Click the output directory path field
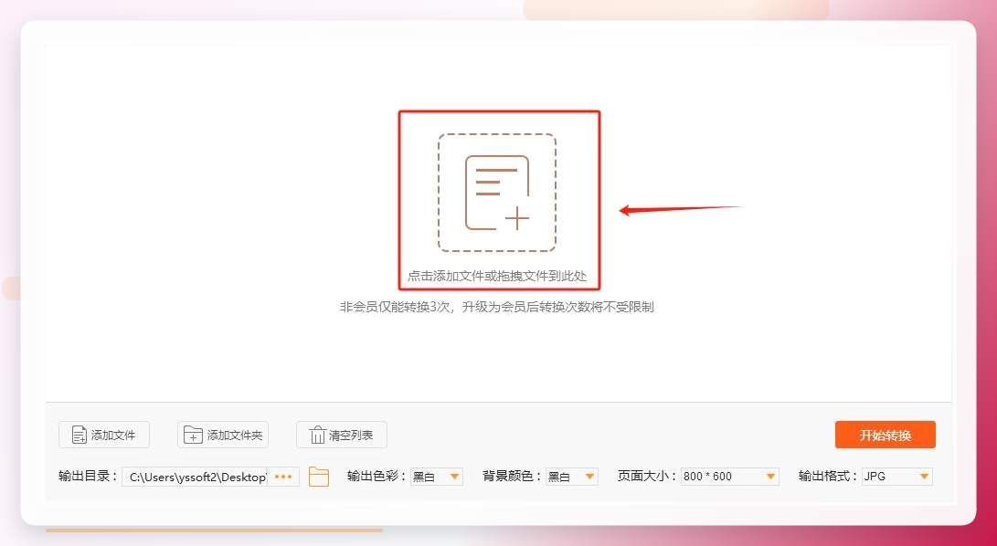This screenshot has height=546, width=997. (196, 476)
